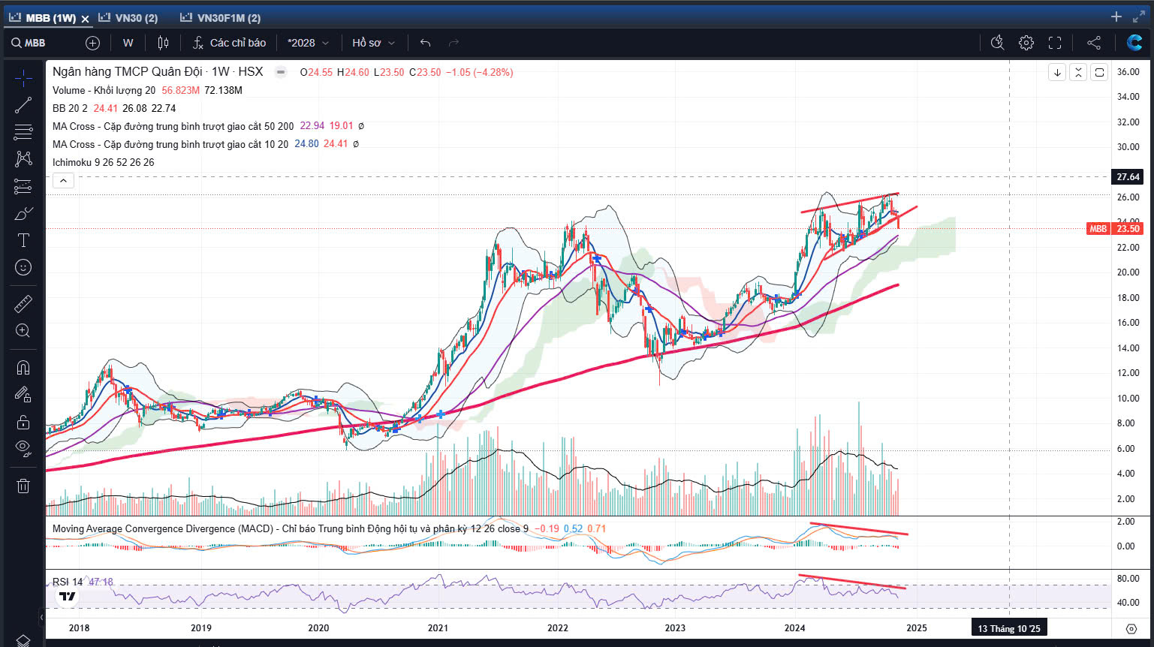Screen dimensions: 1154x647
Task: Toggle market status dot beside HSX
Action: 281,72
